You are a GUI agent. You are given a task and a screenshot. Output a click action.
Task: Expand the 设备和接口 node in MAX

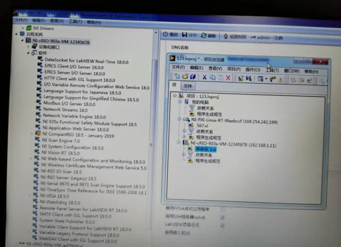click(28, 47)
